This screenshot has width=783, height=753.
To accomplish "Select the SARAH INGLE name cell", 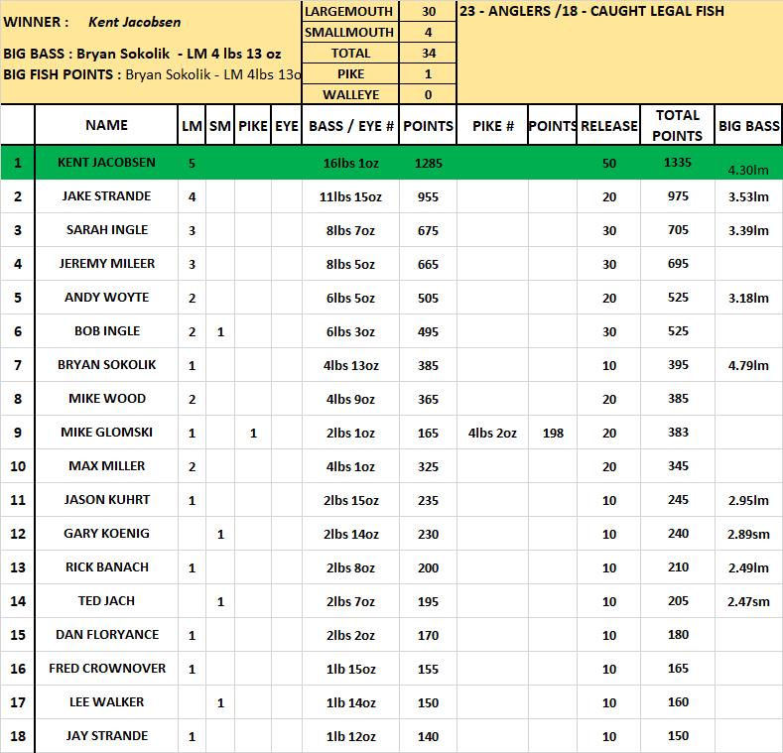I will tap(107, 230).
